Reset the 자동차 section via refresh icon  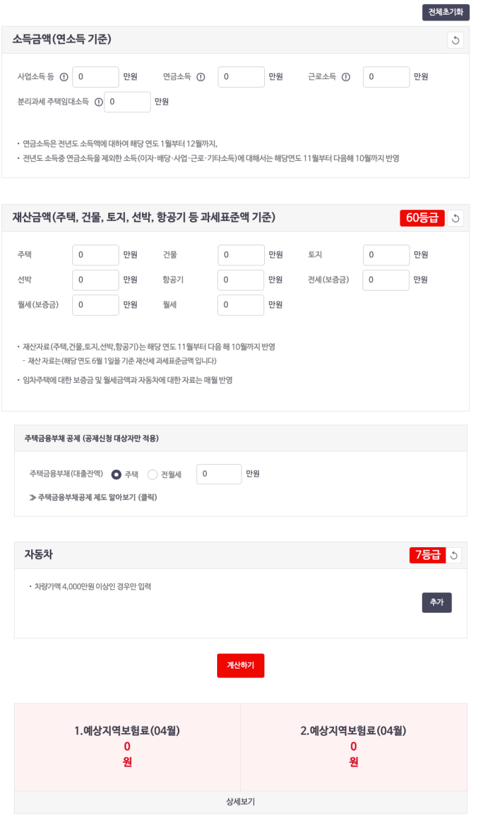click(x=455, y=554)
